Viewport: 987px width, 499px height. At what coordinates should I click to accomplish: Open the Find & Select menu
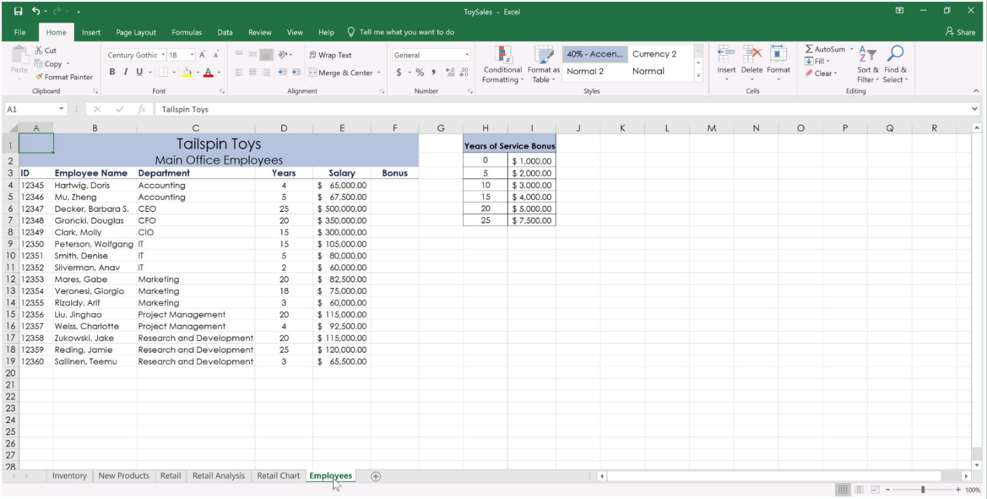coord(896,65)
